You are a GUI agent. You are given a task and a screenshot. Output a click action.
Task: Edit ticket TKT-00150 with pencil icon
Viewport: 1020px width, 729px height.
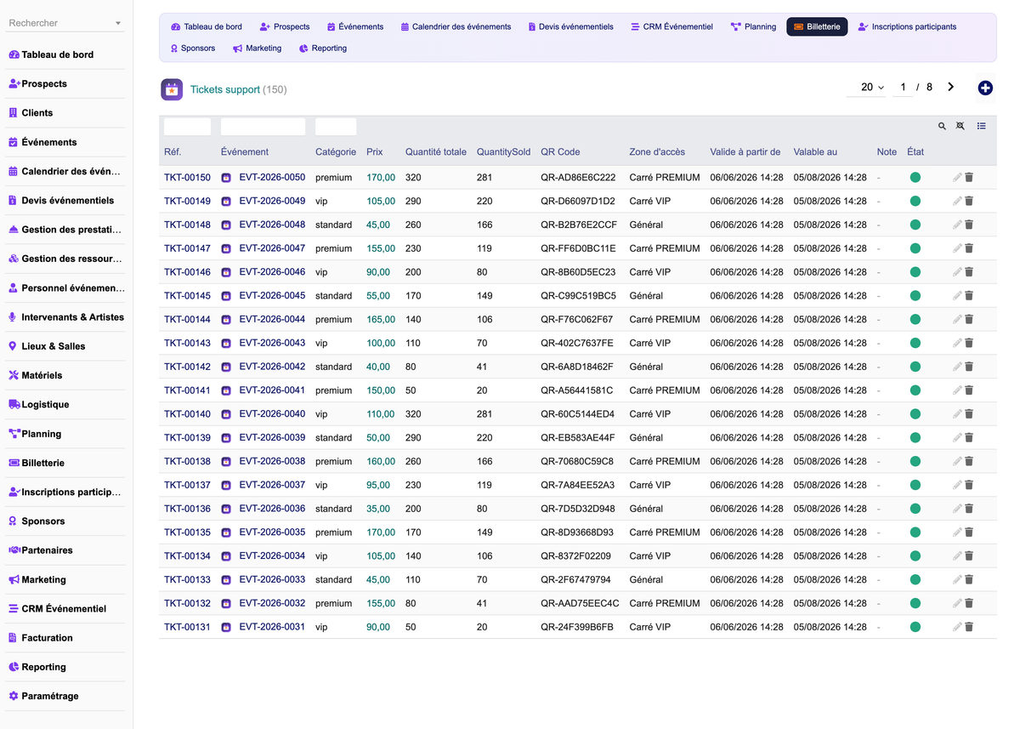pyautogui.click(x=957, y=178)
